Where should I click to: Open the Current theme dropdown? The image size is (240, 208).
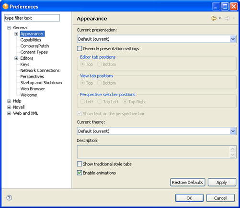[157, 131]
